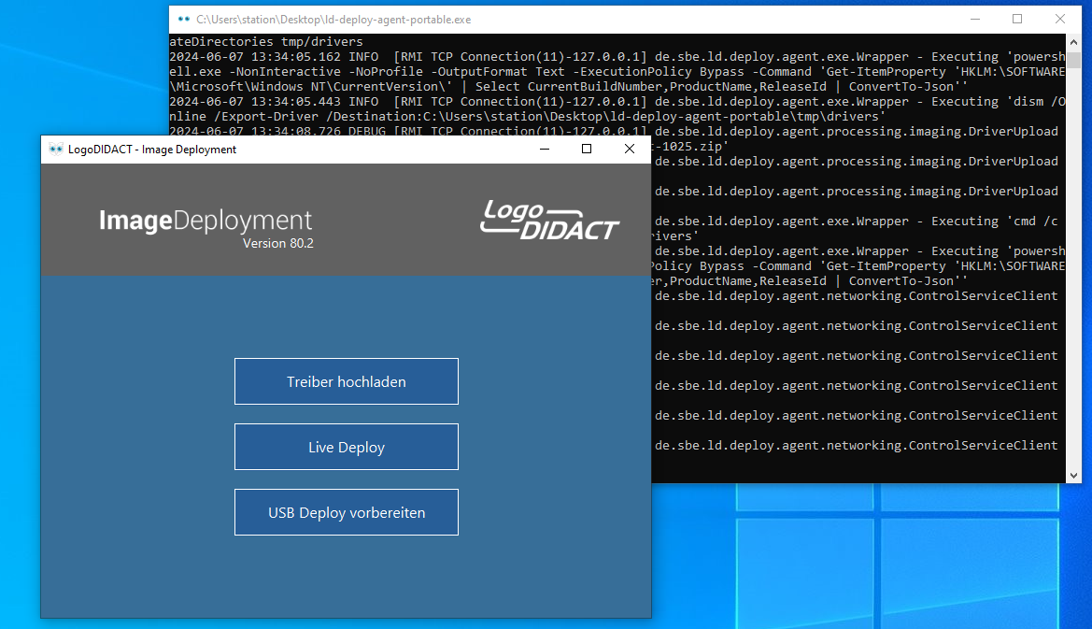Click console text 'ateDirectories tmp/drivers'
The image size is (1092, 629).
pyautogui.click(x=266, y=42)
